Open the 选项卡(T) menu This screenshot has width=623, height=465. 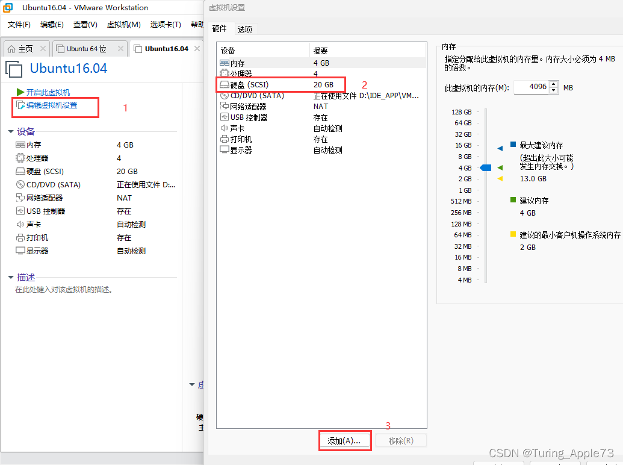click(x=166, y=25)
